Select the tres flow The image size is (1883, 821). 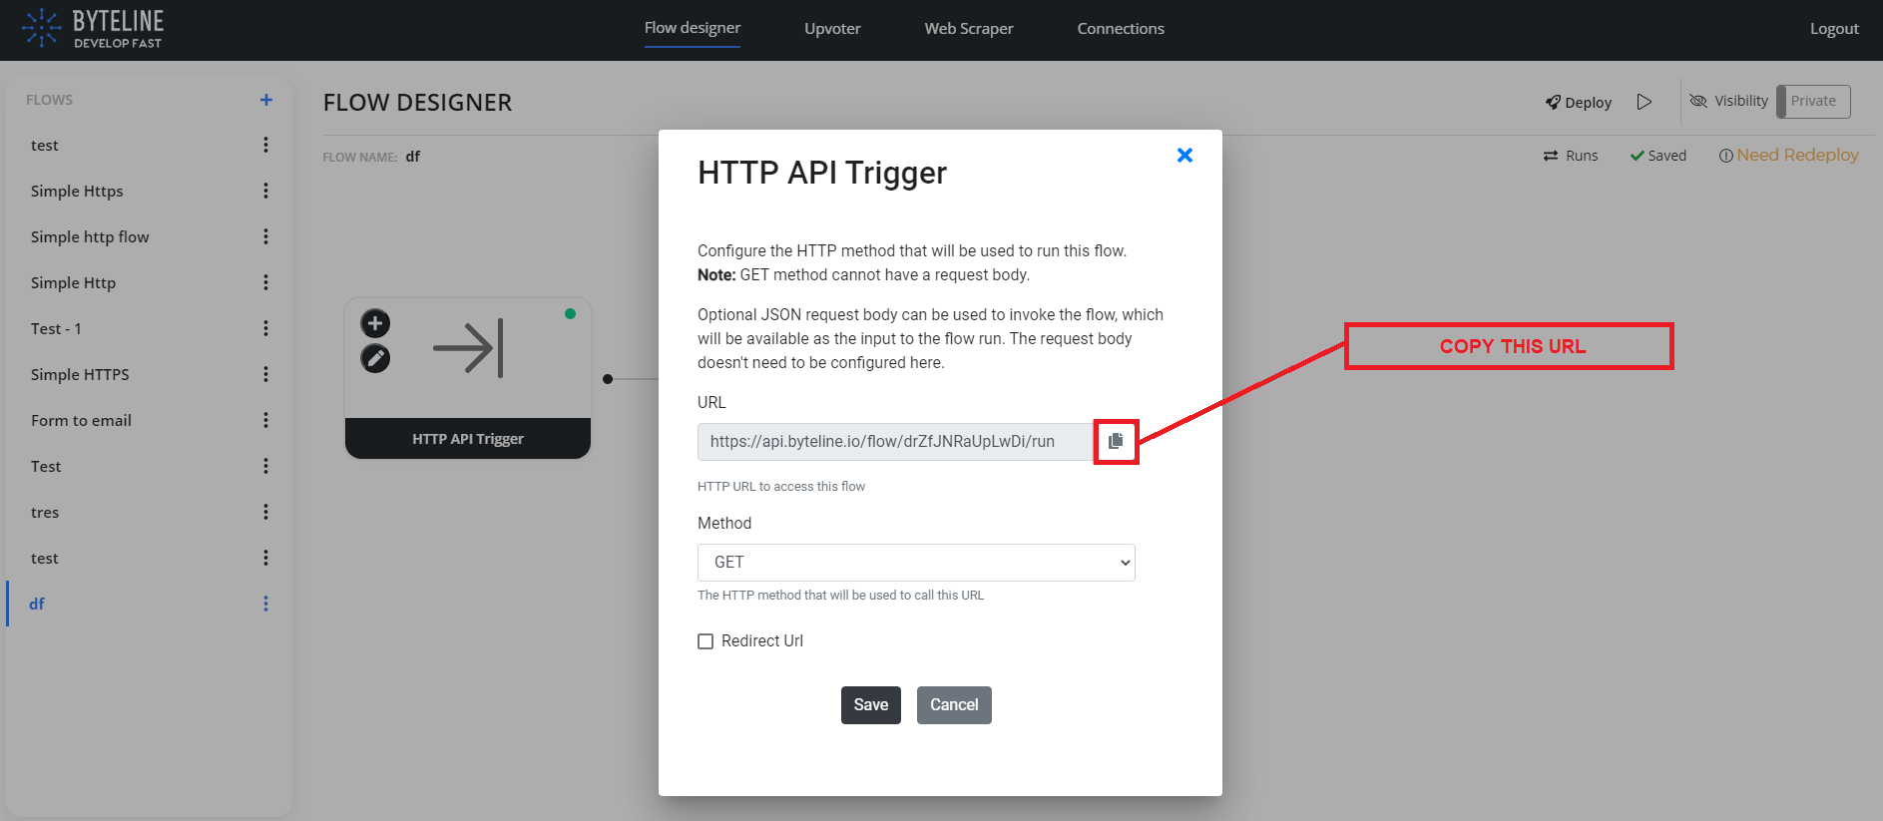coord(45,512)
